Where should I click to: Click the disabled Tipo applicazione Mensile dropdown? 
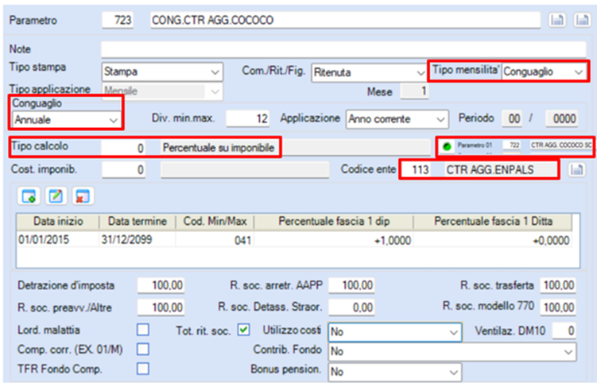(163, 91)
